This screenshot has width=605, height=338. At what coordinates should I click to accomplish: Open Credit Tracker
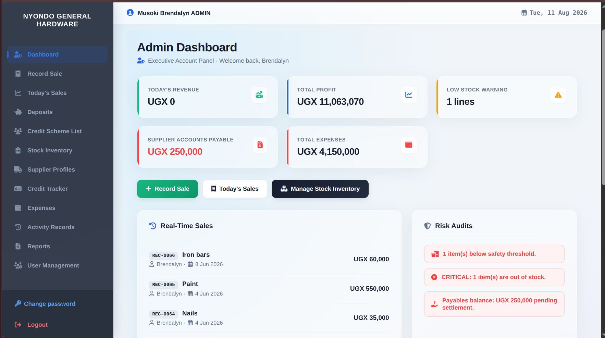[x=57, y=189]
